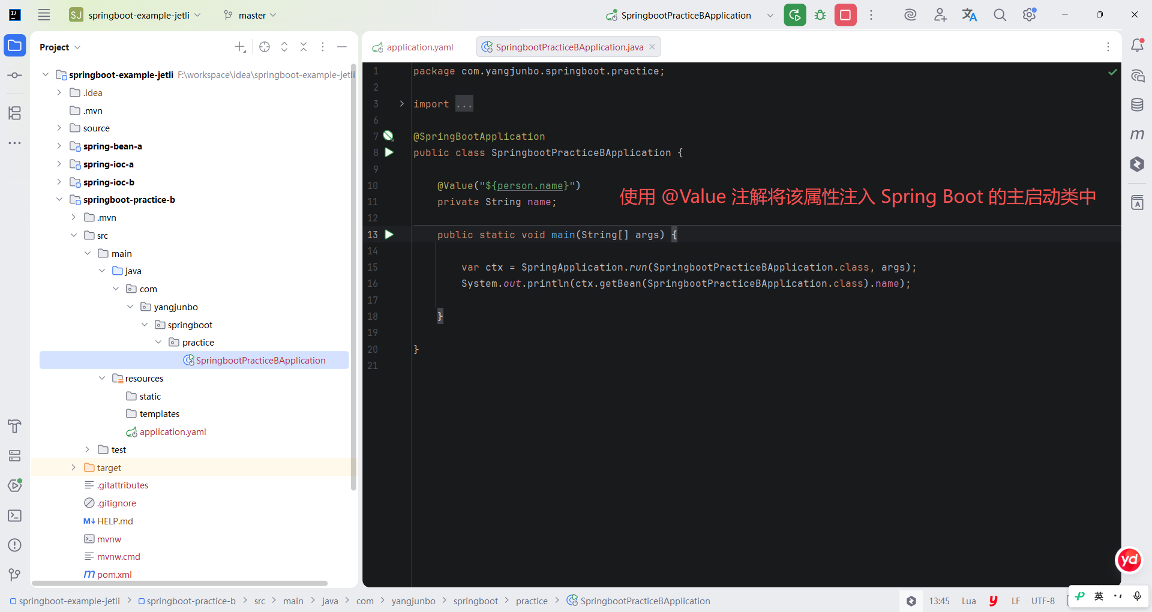Open the Project tool window icon
1152x612 pixels.
15,46
